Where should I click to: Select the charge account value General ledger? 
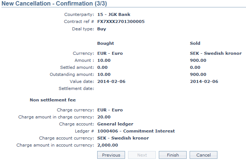(x=115, y=124)
